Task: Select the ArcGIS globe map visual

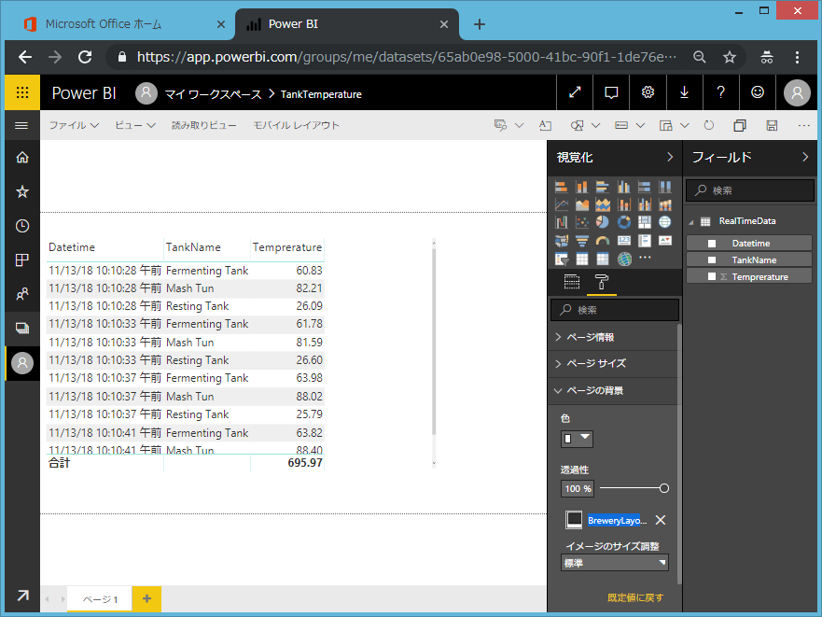Action: [623, 259]
